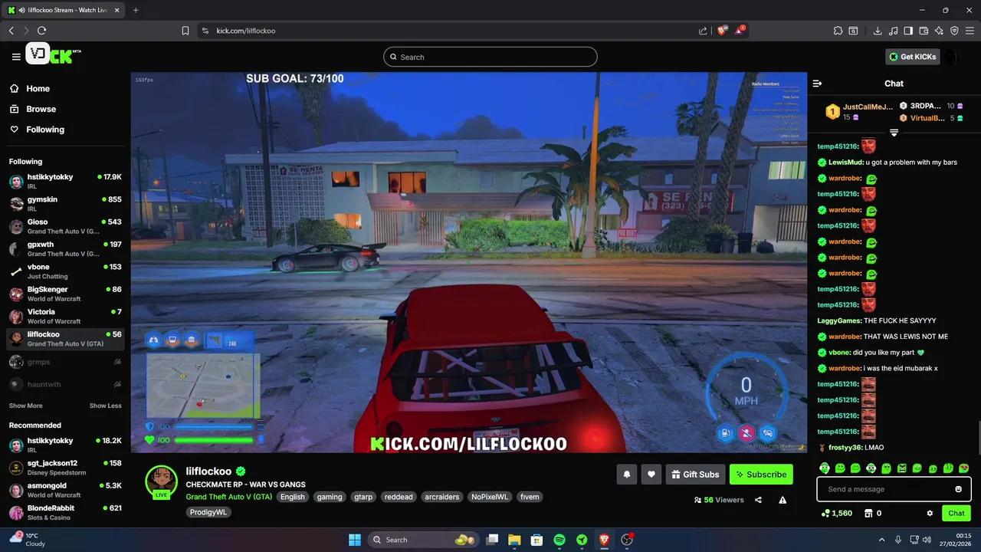Open the browser extensions puzzle icon
Image resolution: width=981 pixels, height=552 pixels.
pyautogui.click(x=838, y=31)
